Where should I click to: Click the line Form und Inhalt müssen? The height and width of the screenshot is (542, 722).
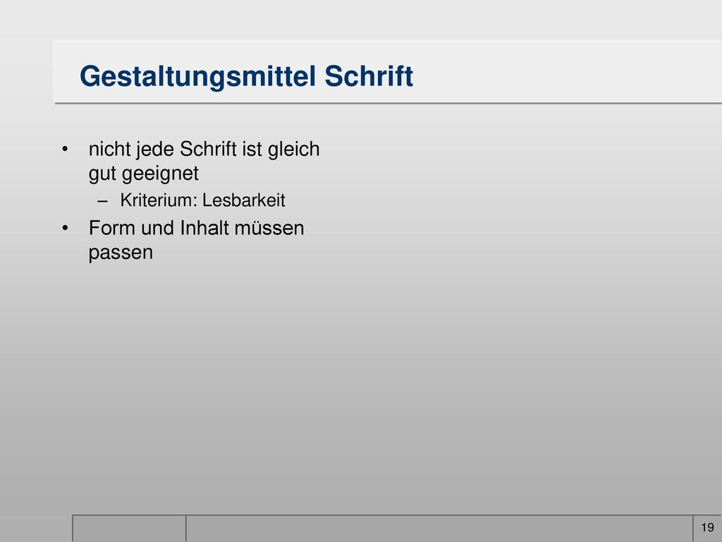tap(196, 228)
